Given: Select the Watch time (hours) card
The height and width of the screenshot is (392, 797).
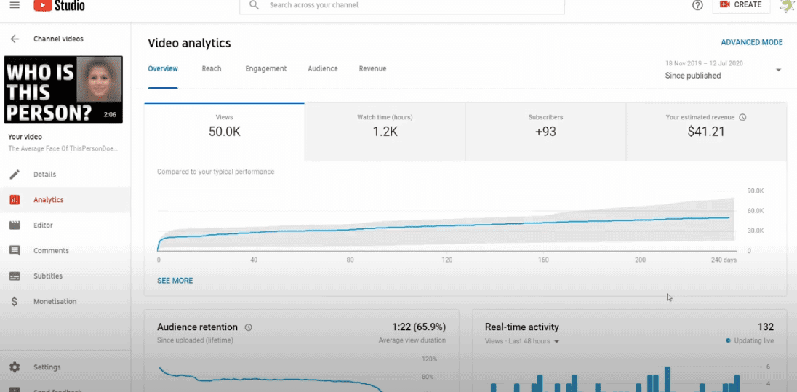Looking at the screenshot, I should pyautogui.click(x=385, y=132).
